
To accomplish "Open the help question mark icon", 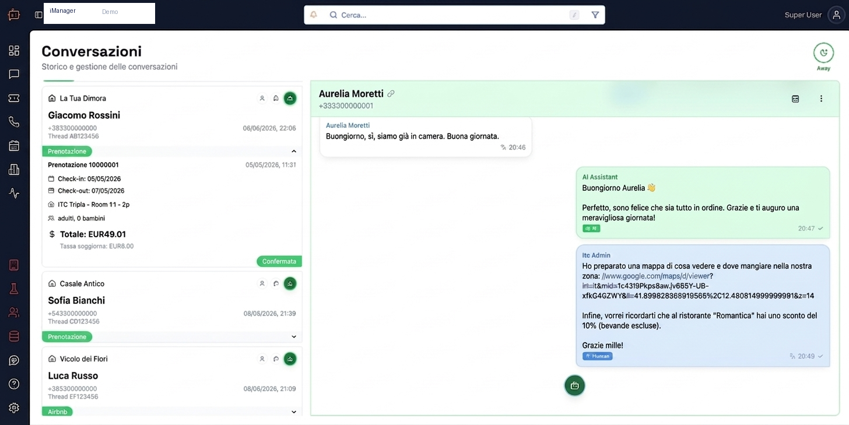I will (14, 384).
